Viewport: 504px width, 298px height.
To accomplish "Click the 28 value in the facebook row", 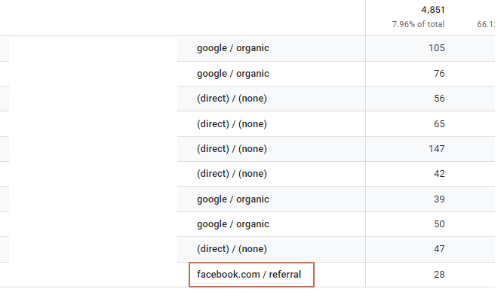I will [x=439, y=275].
